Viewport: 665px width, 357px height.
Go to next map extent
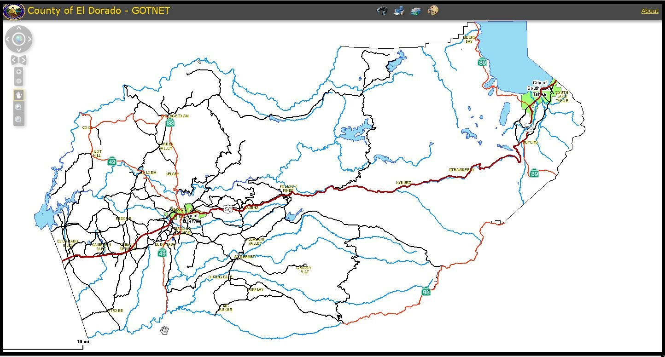click(23, 60)
